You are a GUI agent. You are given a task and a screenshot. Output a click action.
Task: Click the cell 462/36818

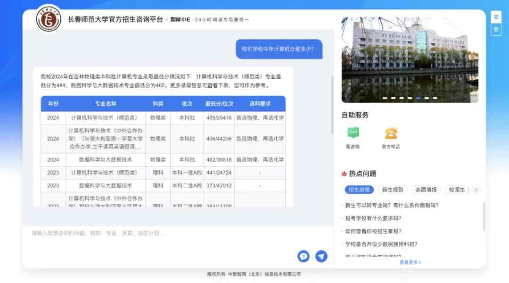click(219, 160)
